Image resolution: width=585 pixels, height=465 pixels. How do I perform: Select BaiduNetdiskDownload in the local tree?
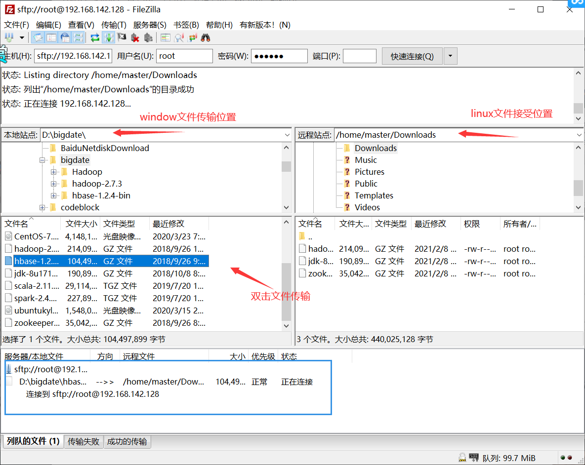105,148
